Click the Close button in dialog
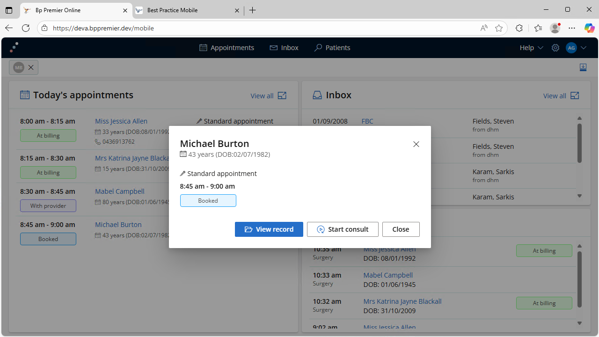The image size is (599, 337). pos(401,229)
